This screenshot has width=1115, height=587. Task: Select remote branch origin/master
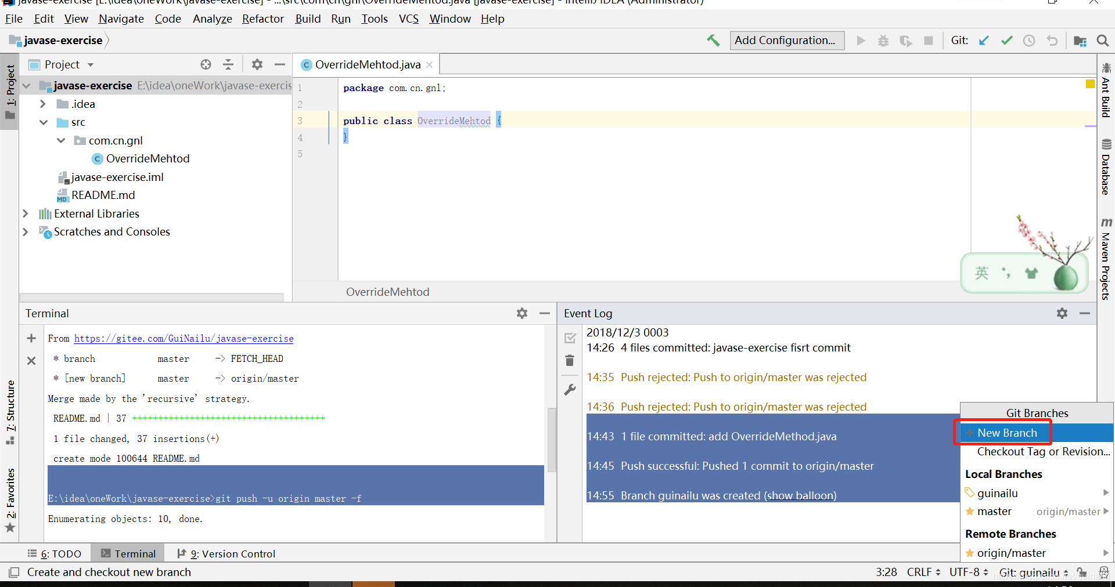pyautogui.click(x=1037, y=553)
